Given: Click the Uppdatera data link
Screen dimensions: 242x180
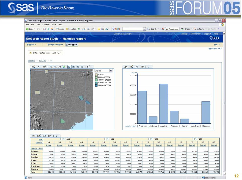Looking at the screenshot, I should click(215, 48).
